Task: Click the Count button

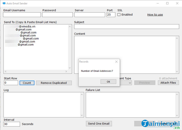Action: 27,83
